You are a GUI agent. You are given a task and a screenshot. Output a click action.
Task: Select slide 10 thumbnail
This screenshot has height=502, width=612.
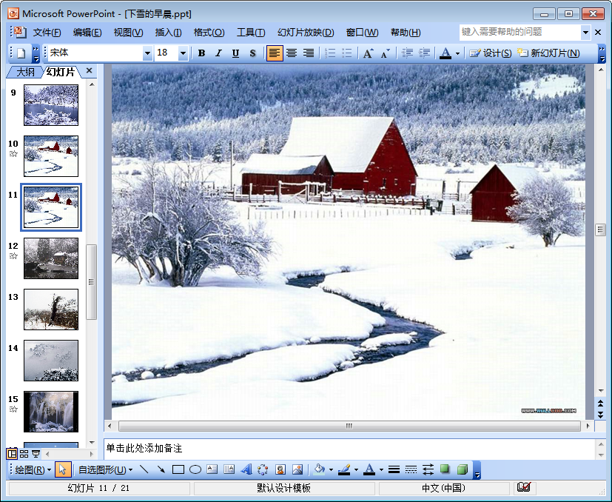(x=51, y=156)
